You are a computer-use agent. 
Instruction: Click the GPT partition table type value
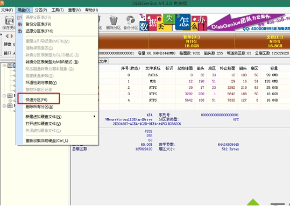pyautogui.click(x=236, y=119)
